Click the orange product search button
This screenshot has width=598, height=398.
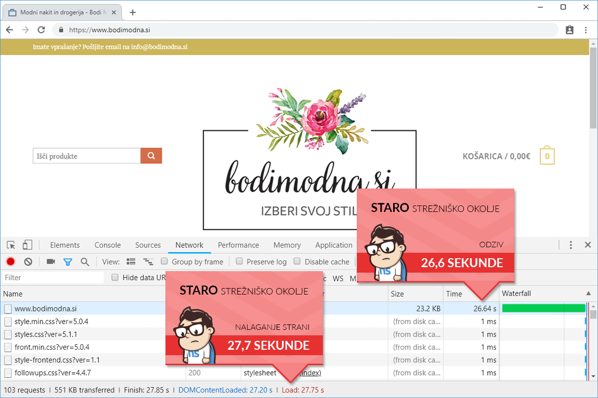[x=151, y=156]
